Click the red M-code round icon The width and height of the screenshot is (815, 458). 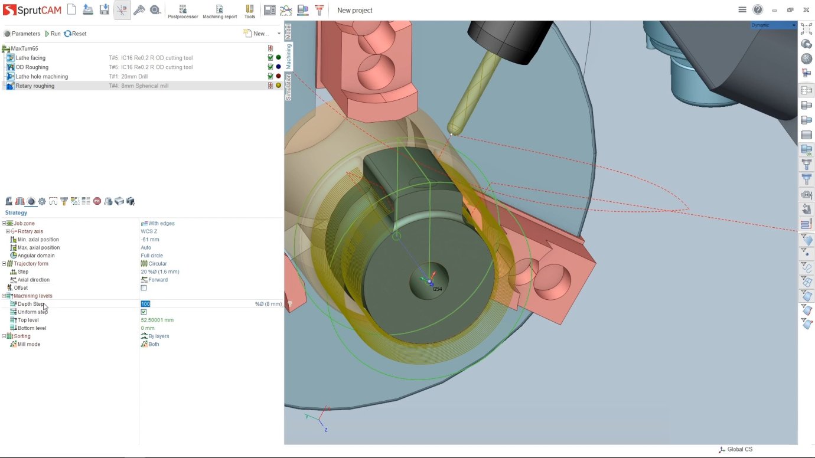point(97,201)
